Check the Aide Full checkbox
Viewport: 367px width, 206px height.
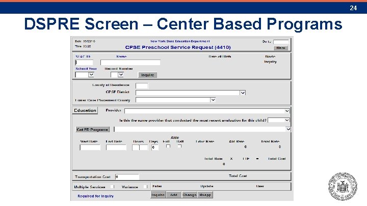(x=168, y=146)
